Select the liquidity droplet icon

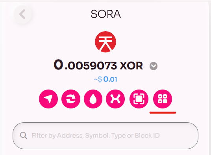pyautogui.click(x=93, y=99)
